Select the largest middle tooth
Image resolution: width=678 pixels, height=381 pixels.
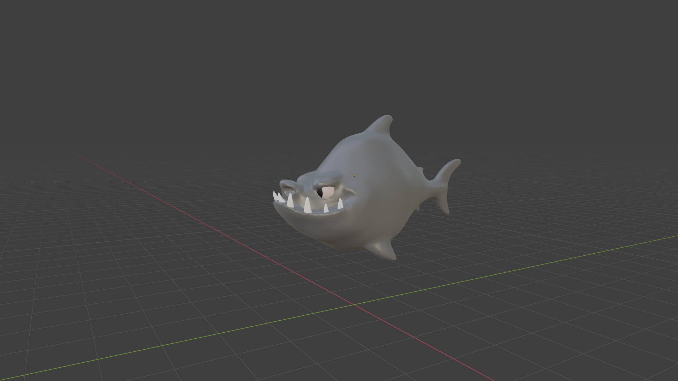pos(307,205)
